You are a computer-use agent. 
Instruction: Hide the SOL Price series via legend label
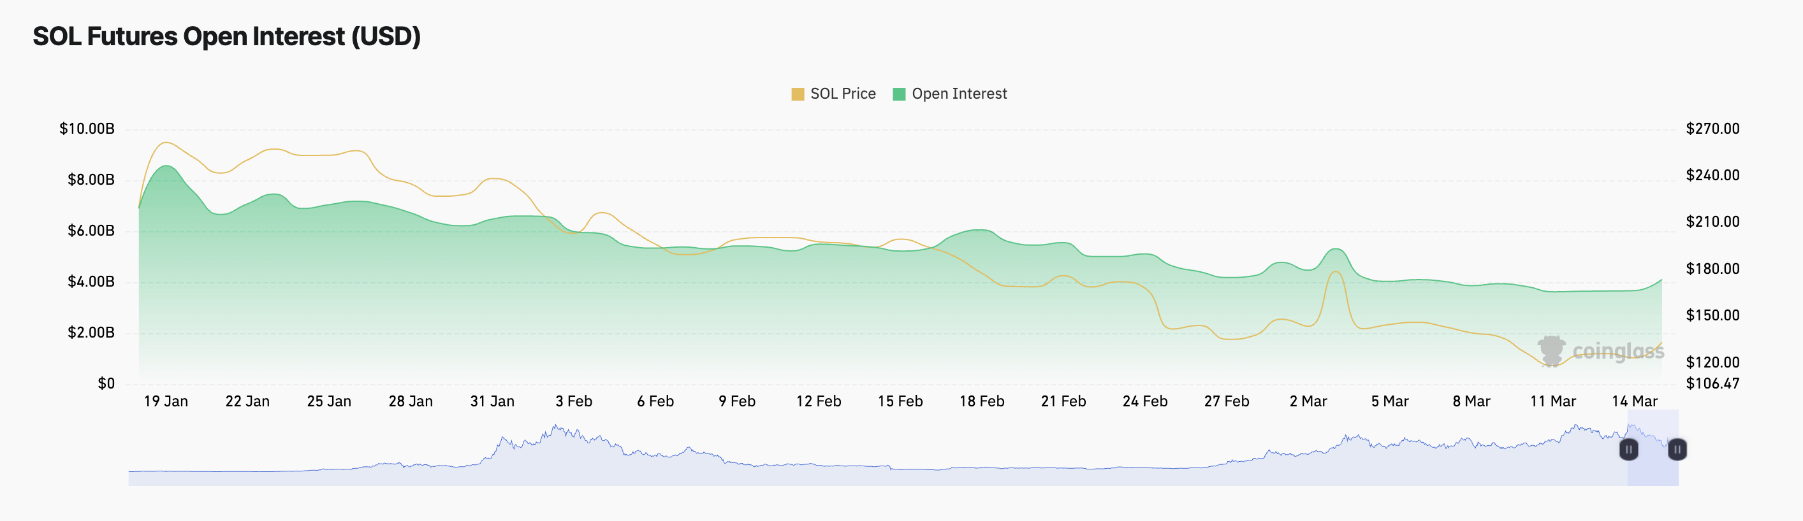pyautogui.click(x=843, y=94)
